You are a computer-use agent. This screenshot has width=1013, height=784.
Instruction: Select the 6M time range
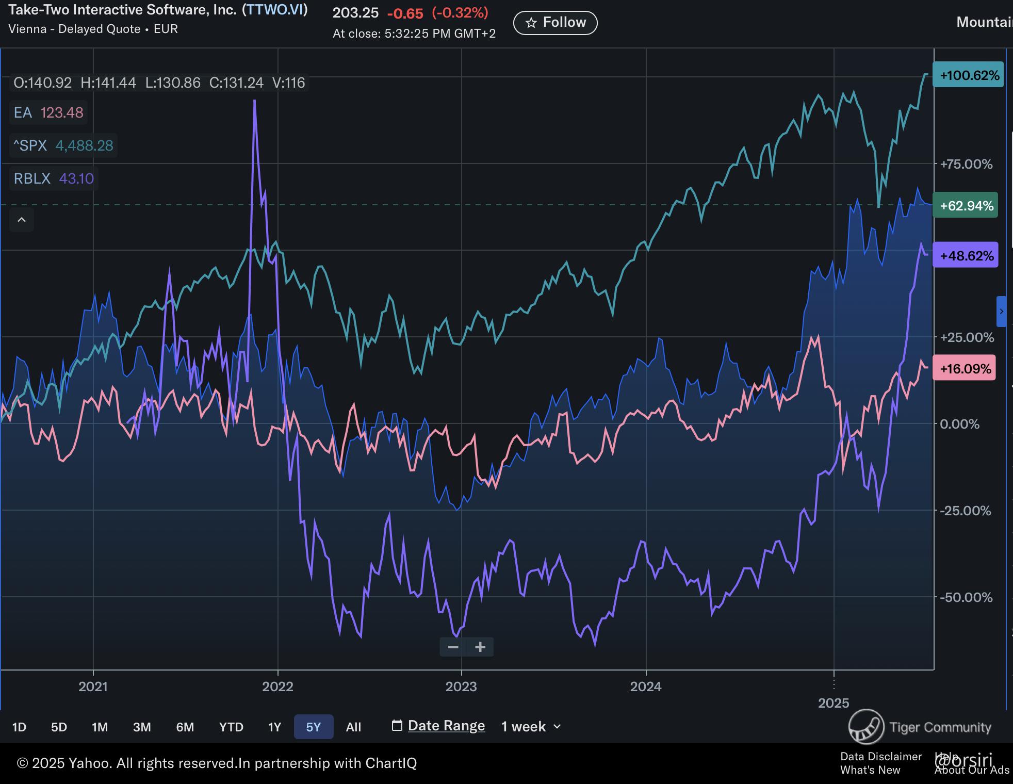pyautogui.click(x=185, y=727)
